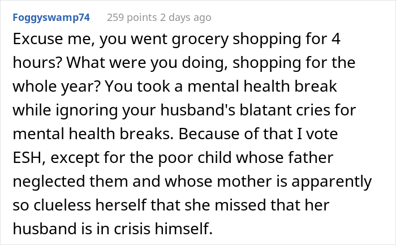The width and height of the screenshot is (396, 245).
Task: Open the '2 days ago' timestamp permalink
Action: click(x=186, y=18)
